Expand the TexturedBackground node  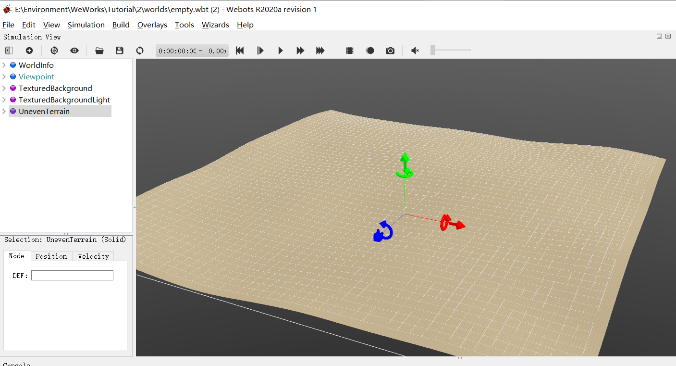(4, 88)
